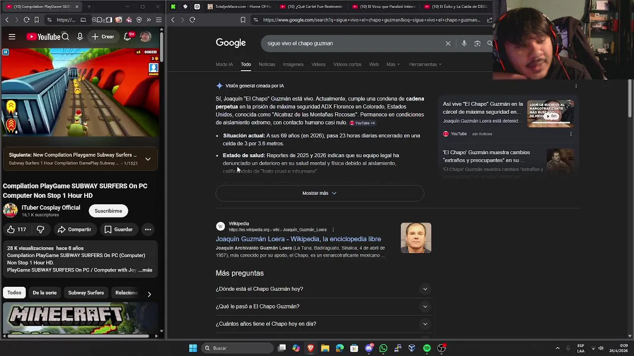Viewport: 634px width, 356px height.
Task: Expand AI overview with Mostrar más
Action: tap(319, 193)
